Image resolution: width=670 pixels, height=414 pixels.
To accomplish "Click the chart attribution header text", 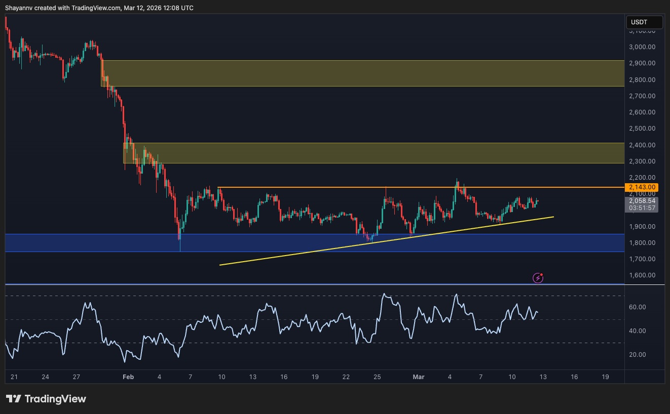I will [x=99, y=8].
